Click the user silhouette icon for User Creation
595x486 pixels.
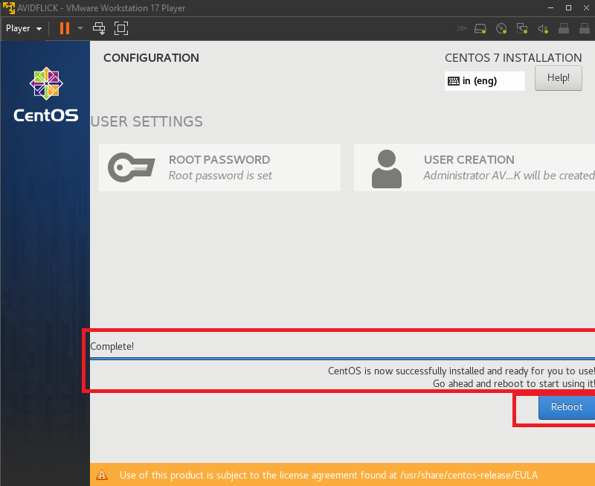click(386, 168)
